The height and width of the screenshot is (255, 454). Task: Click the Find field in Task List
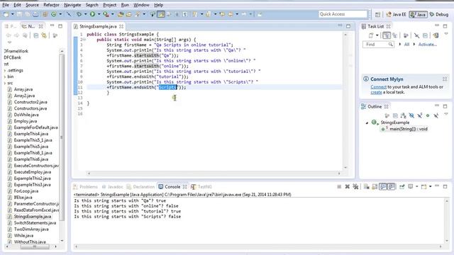coord(378,45)
